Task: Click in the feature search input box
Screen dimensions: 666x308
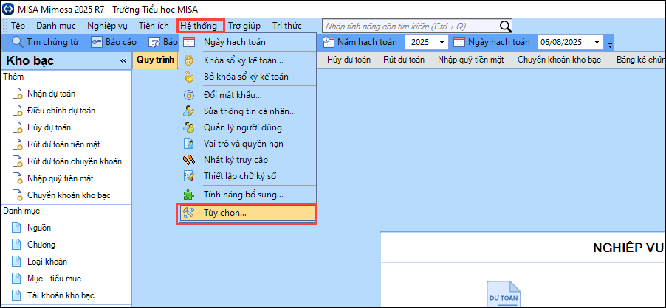Action: pyautogui.click(x=411, y=27)
